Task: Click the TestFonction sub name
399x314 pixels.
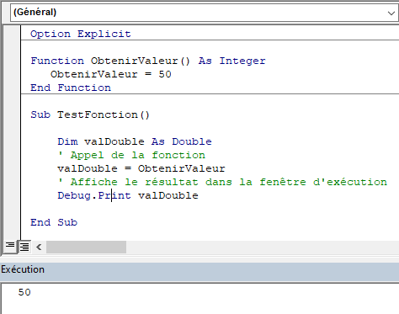Action: point(98,114)
